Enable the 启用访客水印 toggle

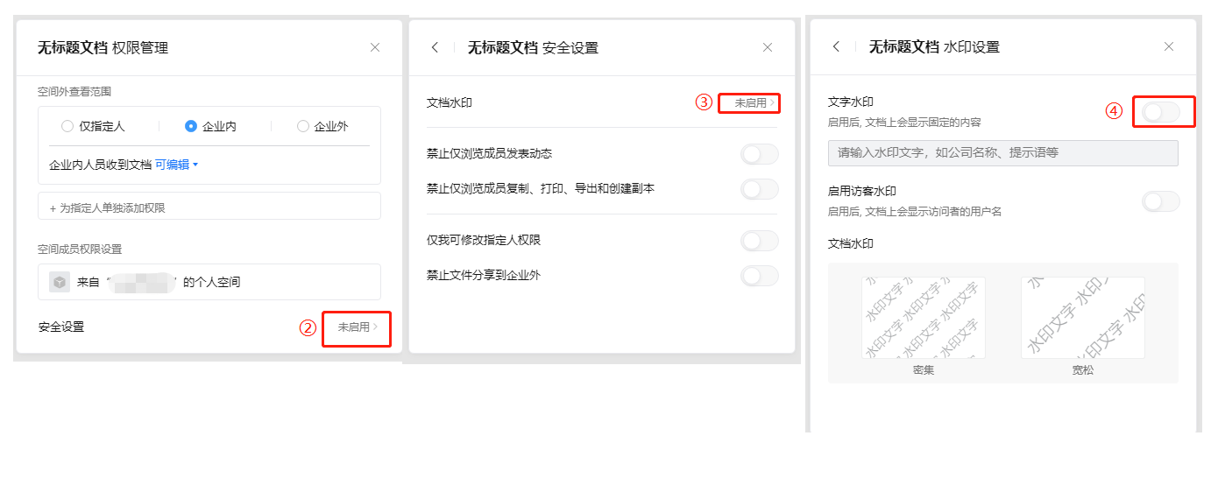pos(1161,201)
